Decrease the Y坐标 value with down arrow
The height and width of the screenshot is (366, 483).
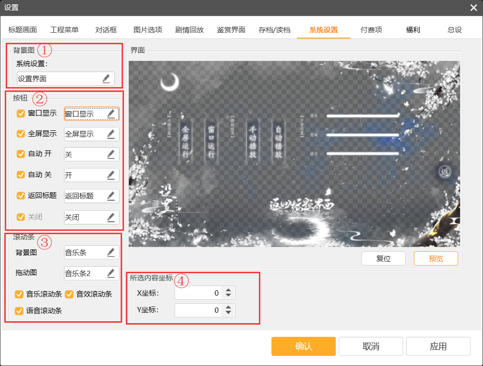[228, 313]
